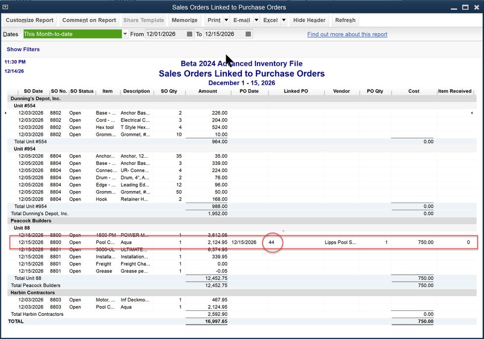Open the To date calendar picker

point(248,34)
